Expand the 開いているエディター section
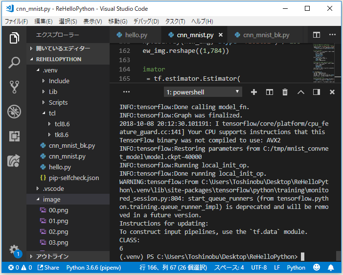The height and width of the screenshot is (275, 343). pyautogui.click(x=68, y=48)
